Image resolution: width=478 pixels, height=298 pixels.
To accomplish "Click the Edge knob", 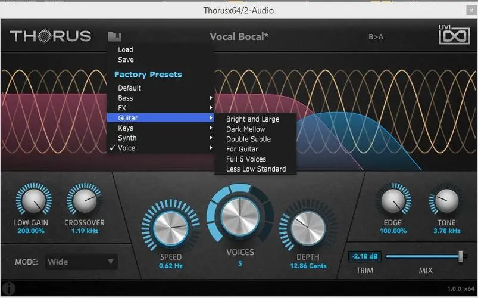I will [x=393, y=200].
